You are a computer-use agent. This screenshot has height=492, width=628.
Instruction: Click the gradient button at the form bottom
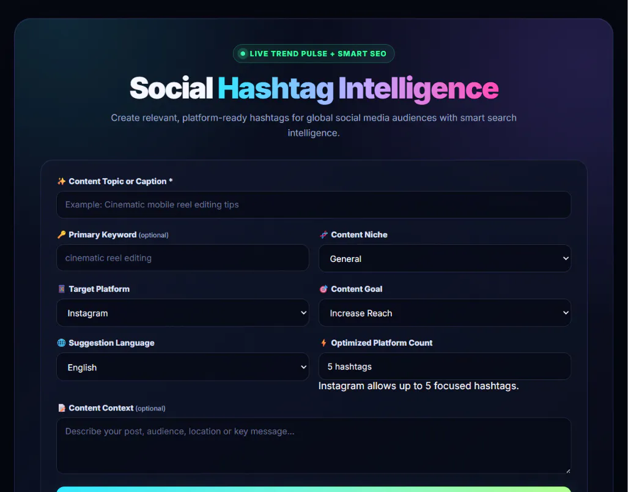[314, 489]
